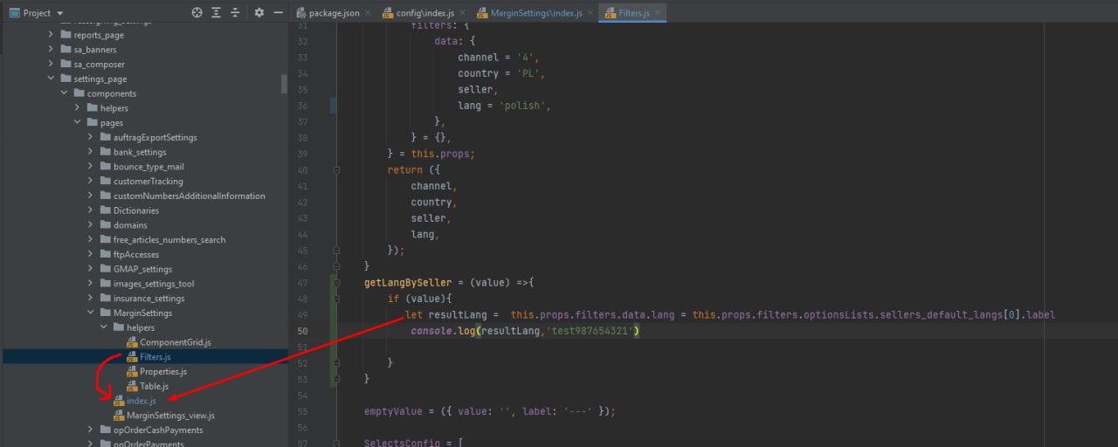Click the MarginSettings_view.js file icon

(x=119, y=416)
